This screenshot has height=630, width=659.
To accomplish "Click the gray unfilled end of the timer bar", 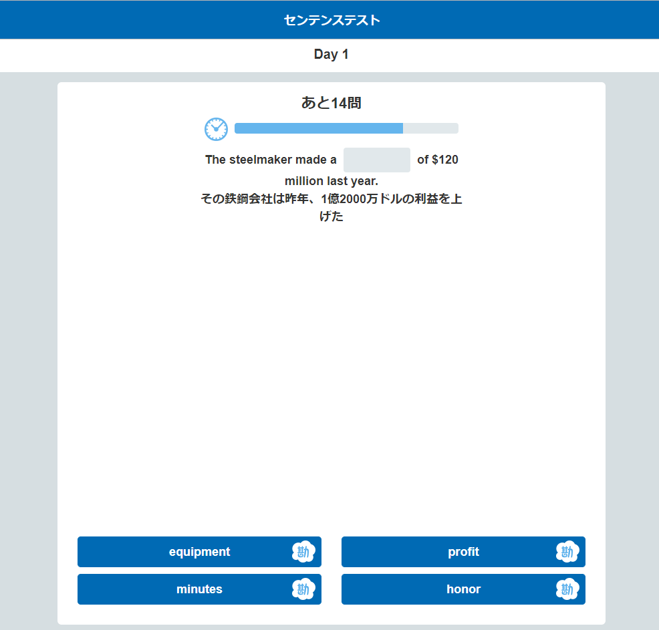I will coord(430,128).
